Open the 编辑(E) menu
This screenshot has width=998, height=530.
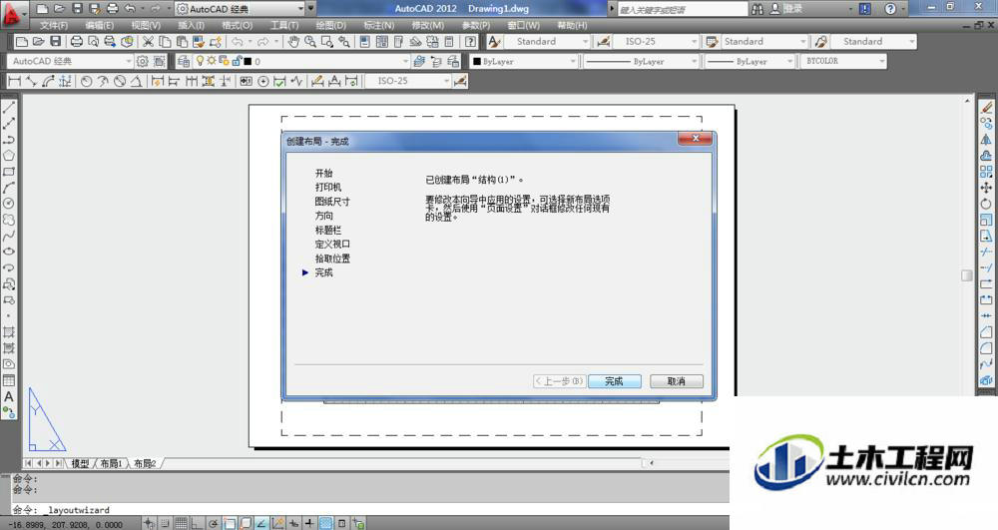tap(99, 25)
